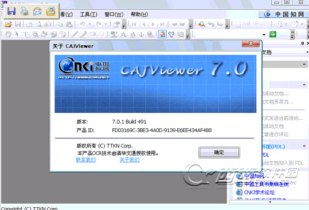Click the folder with picture icon in floating toolbar
The width and height of the screenshot is (309, 210).
click(x=50, y=11)
